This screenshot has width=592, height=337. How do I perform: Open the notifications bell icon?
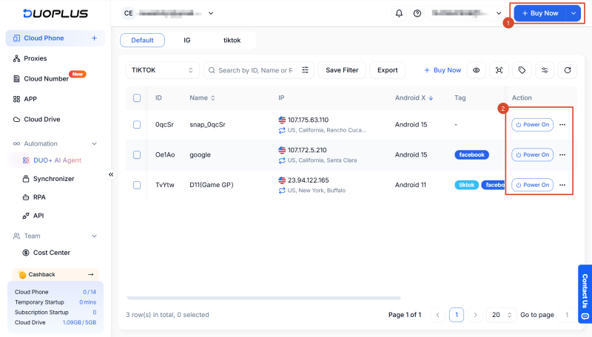click(x=399, y=13)
